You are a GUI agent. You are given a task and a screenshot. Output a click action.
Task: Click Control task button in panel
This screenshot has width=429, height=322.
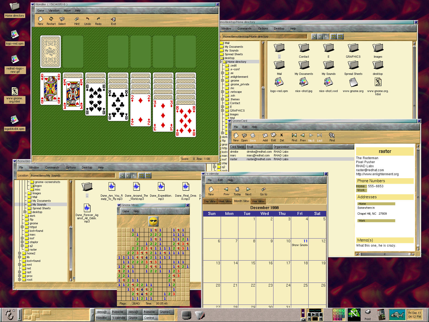[x=151, y=318]
